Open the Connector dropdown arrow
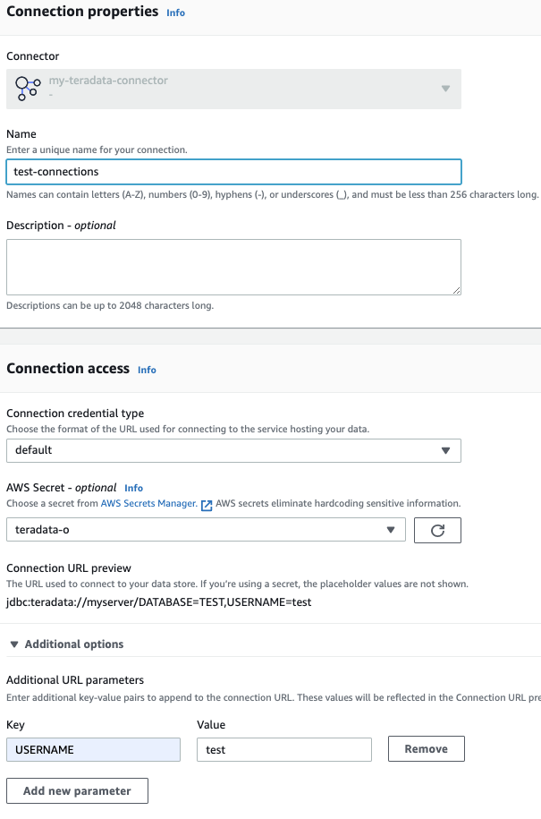Viewport: 541px width, 819px height. pos(445,89)
